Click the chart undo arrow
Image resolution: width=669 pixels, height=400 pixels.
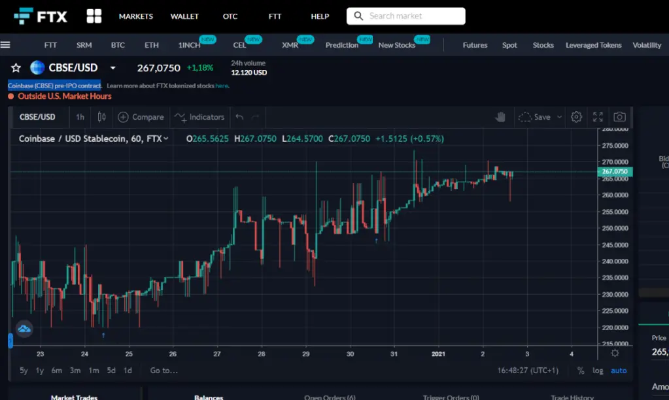[x=239, y=117]
